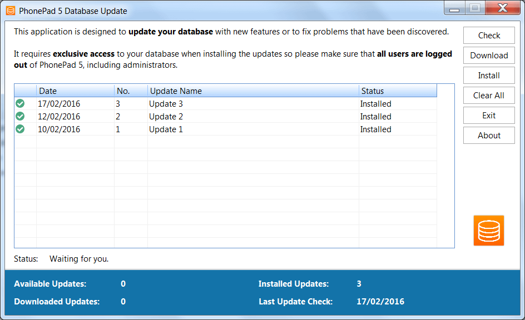Click the Check button

point(489,36)
